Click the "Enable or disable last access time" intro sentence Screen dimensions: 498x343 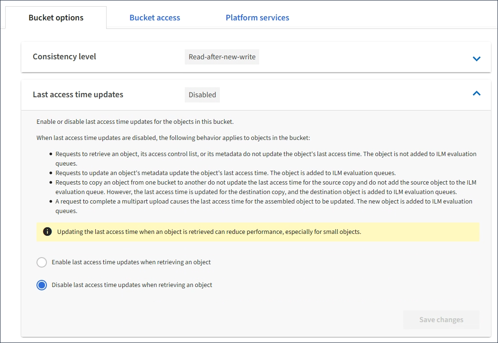135,121
